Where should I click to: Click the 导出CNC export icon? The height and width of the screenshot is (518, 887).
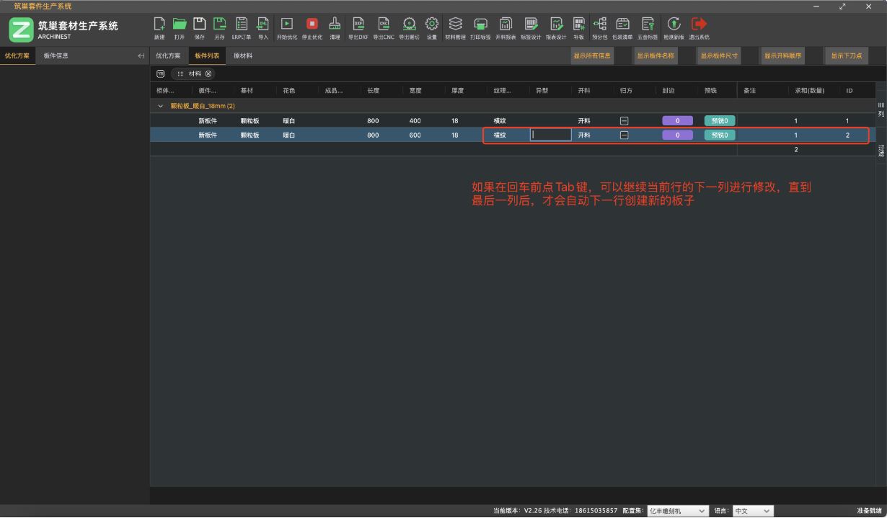[x=383, y=25]
